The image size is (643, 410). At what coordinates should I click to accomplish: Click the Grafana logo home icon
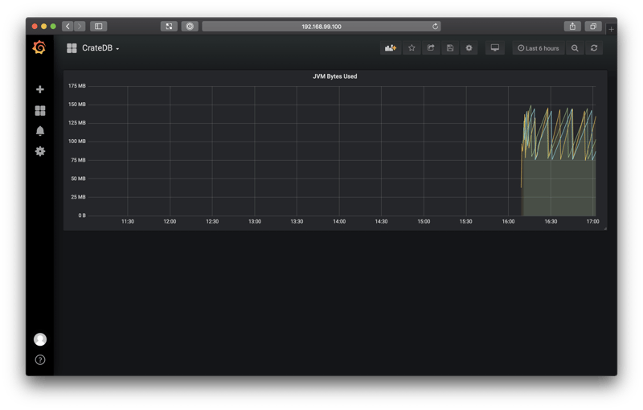(39, 48)
